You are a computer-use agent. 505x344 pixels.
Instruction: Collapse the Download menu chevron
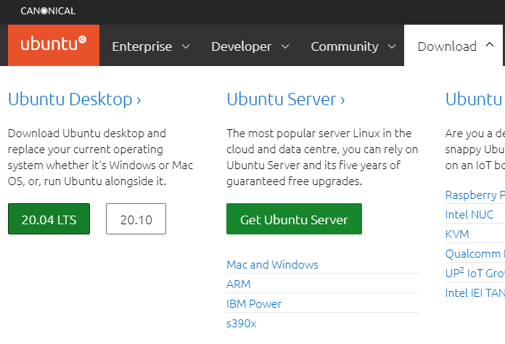tap(490, 45)
